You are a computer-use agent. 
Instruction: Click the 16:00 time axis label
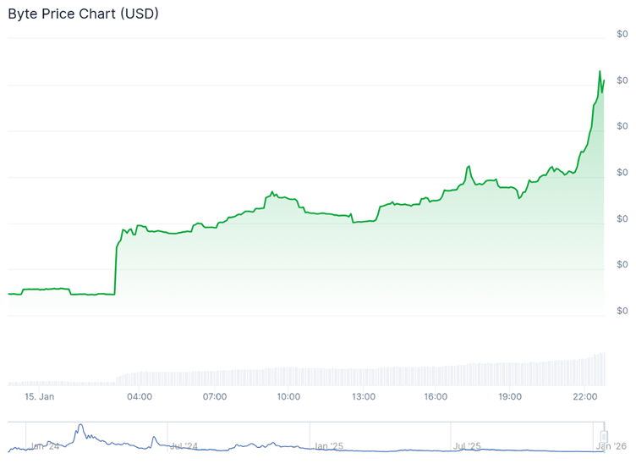pos(436,396)
